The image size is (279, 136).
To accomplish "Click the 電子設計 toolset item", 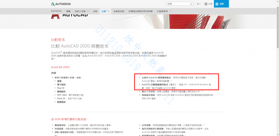I will click(x=61, y=85).
